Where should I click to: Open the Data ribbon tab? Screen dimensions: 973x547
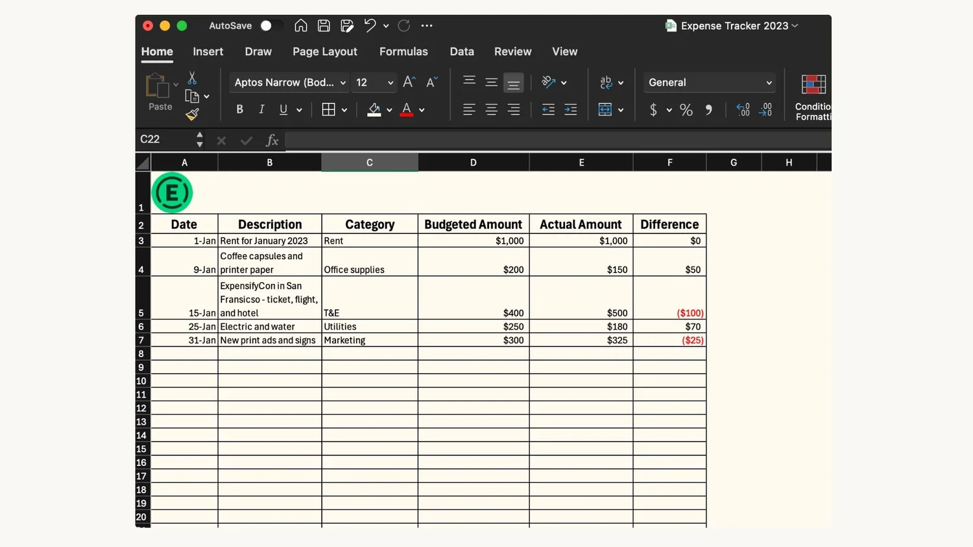click(x=461, y=51)
